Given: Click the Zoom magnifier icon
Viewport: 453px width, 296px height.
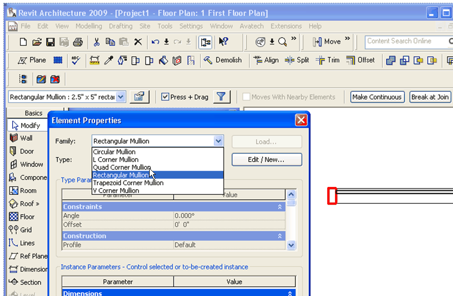Looking at the screenshot, I should 283,42.
